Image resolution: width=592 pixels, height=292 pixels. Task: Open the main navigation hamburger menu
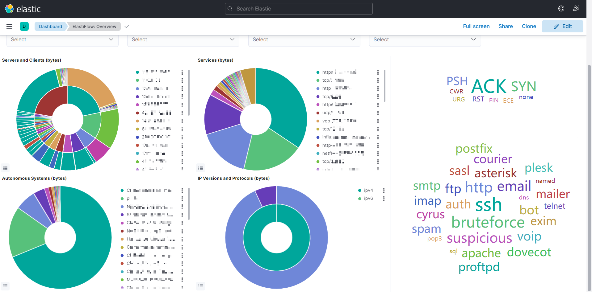click(9, 26)
